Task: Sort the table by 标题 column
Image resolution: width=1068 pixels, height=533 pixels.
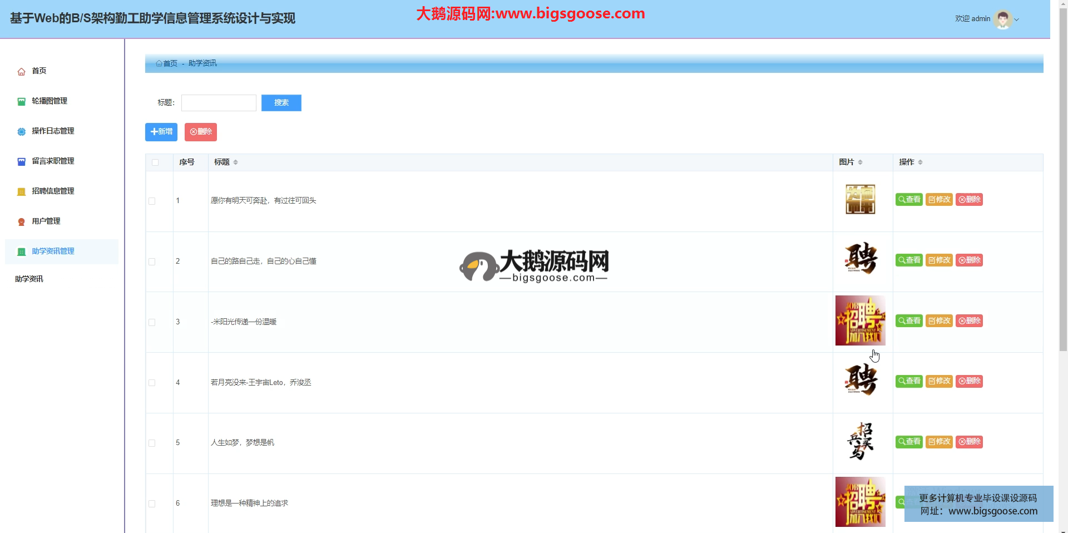Action: pos(235,162)
